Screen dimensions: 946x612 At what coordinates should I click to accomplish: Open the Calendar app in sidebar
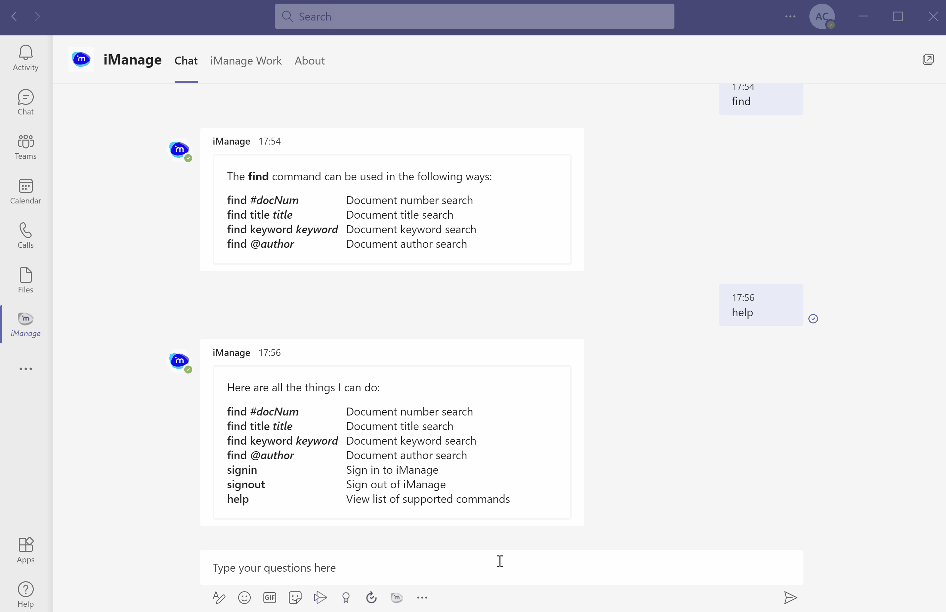point(25,192)
